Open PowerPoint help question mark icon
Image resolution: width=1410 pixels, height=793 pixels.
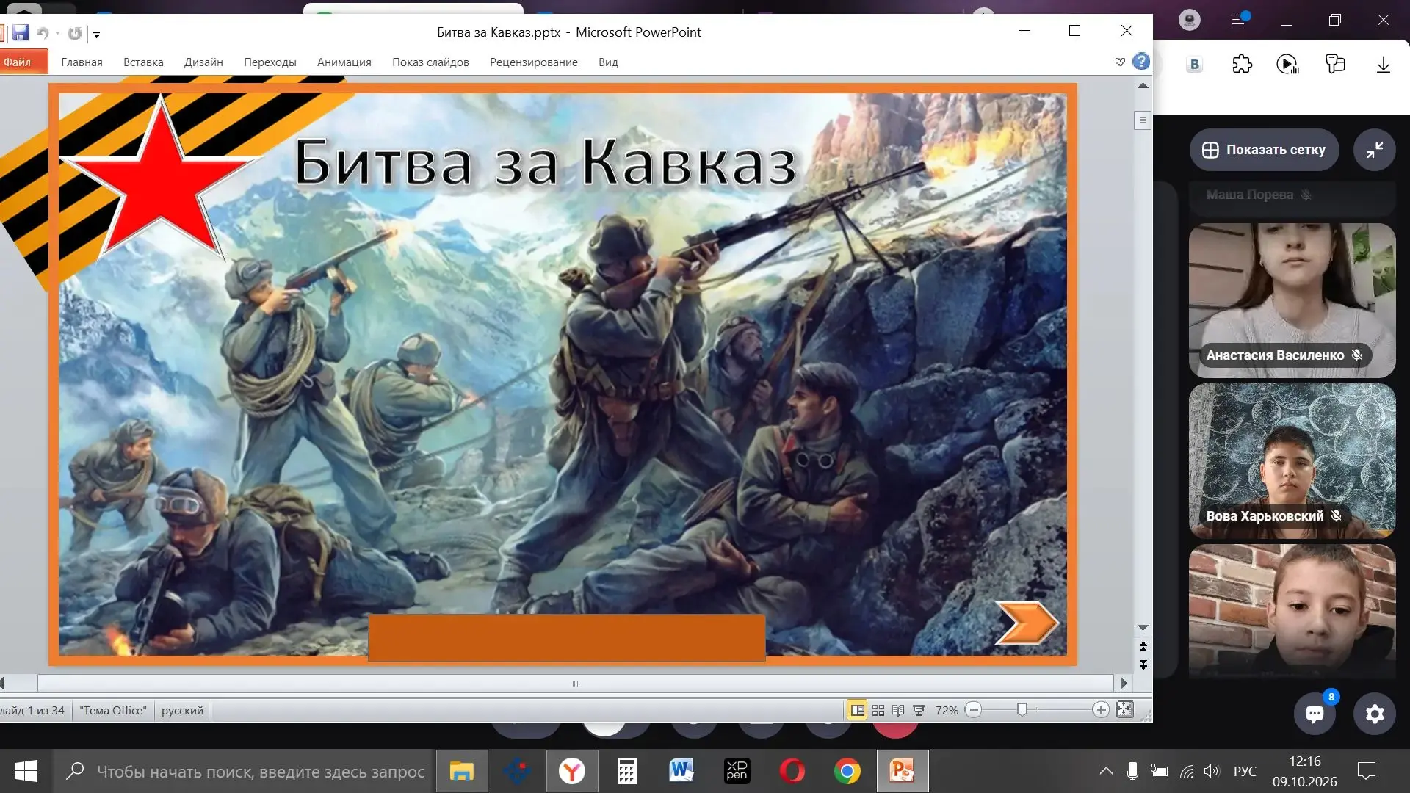pyautogui.click(x=1140, y=62)
